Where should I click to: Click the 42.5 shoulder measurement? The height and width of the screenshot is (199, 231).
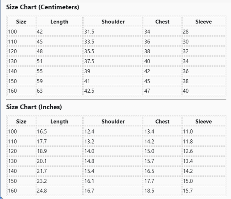pyautogui.click(x=89, y=91)
